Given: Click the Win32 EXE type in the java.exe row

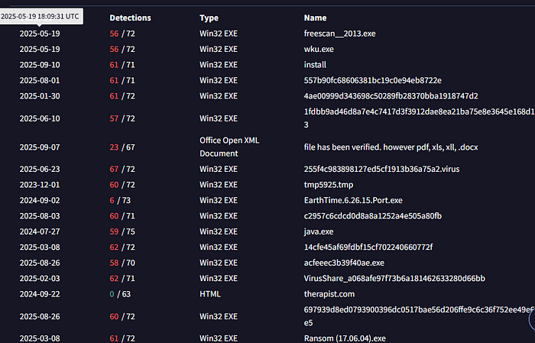Looking at the screenshot, I should [x=219, y=231].
